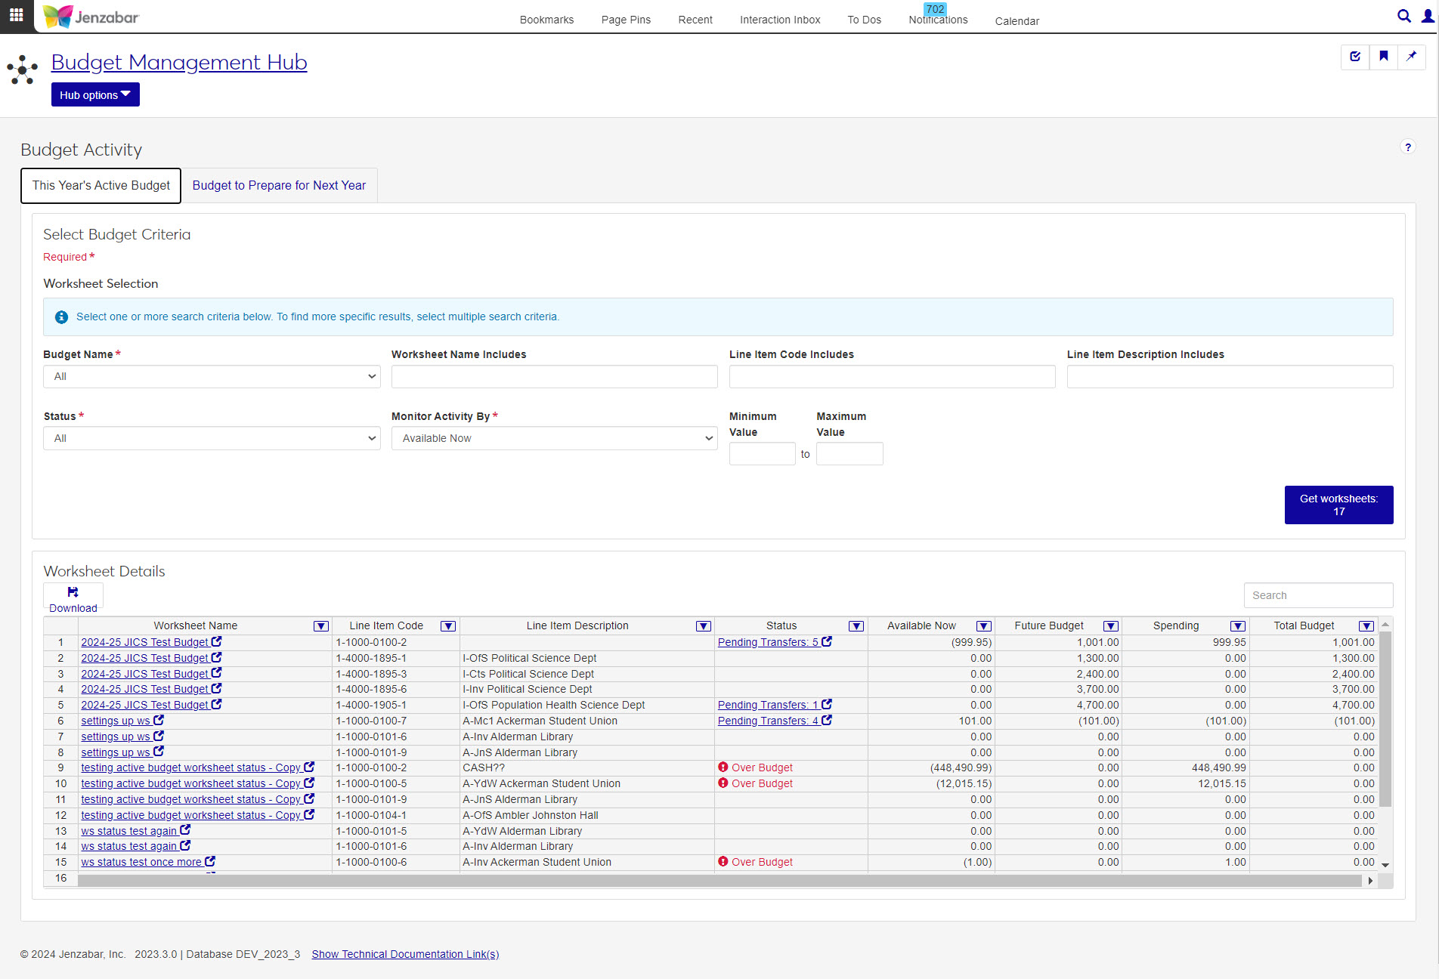Open the app launcher grid icon
The width and height of the screenshot is (1439, 979).
pos(17,15)
